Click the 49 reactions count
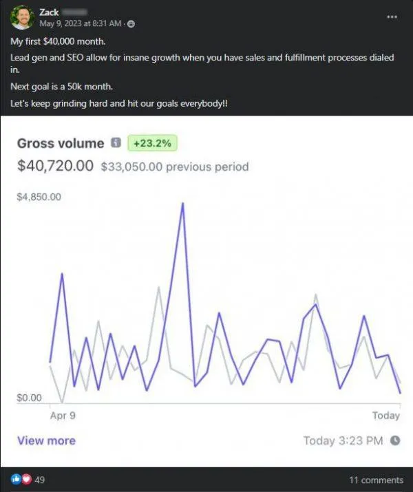Viewport: 413px width, 492px height. click(x=39, y=480)
